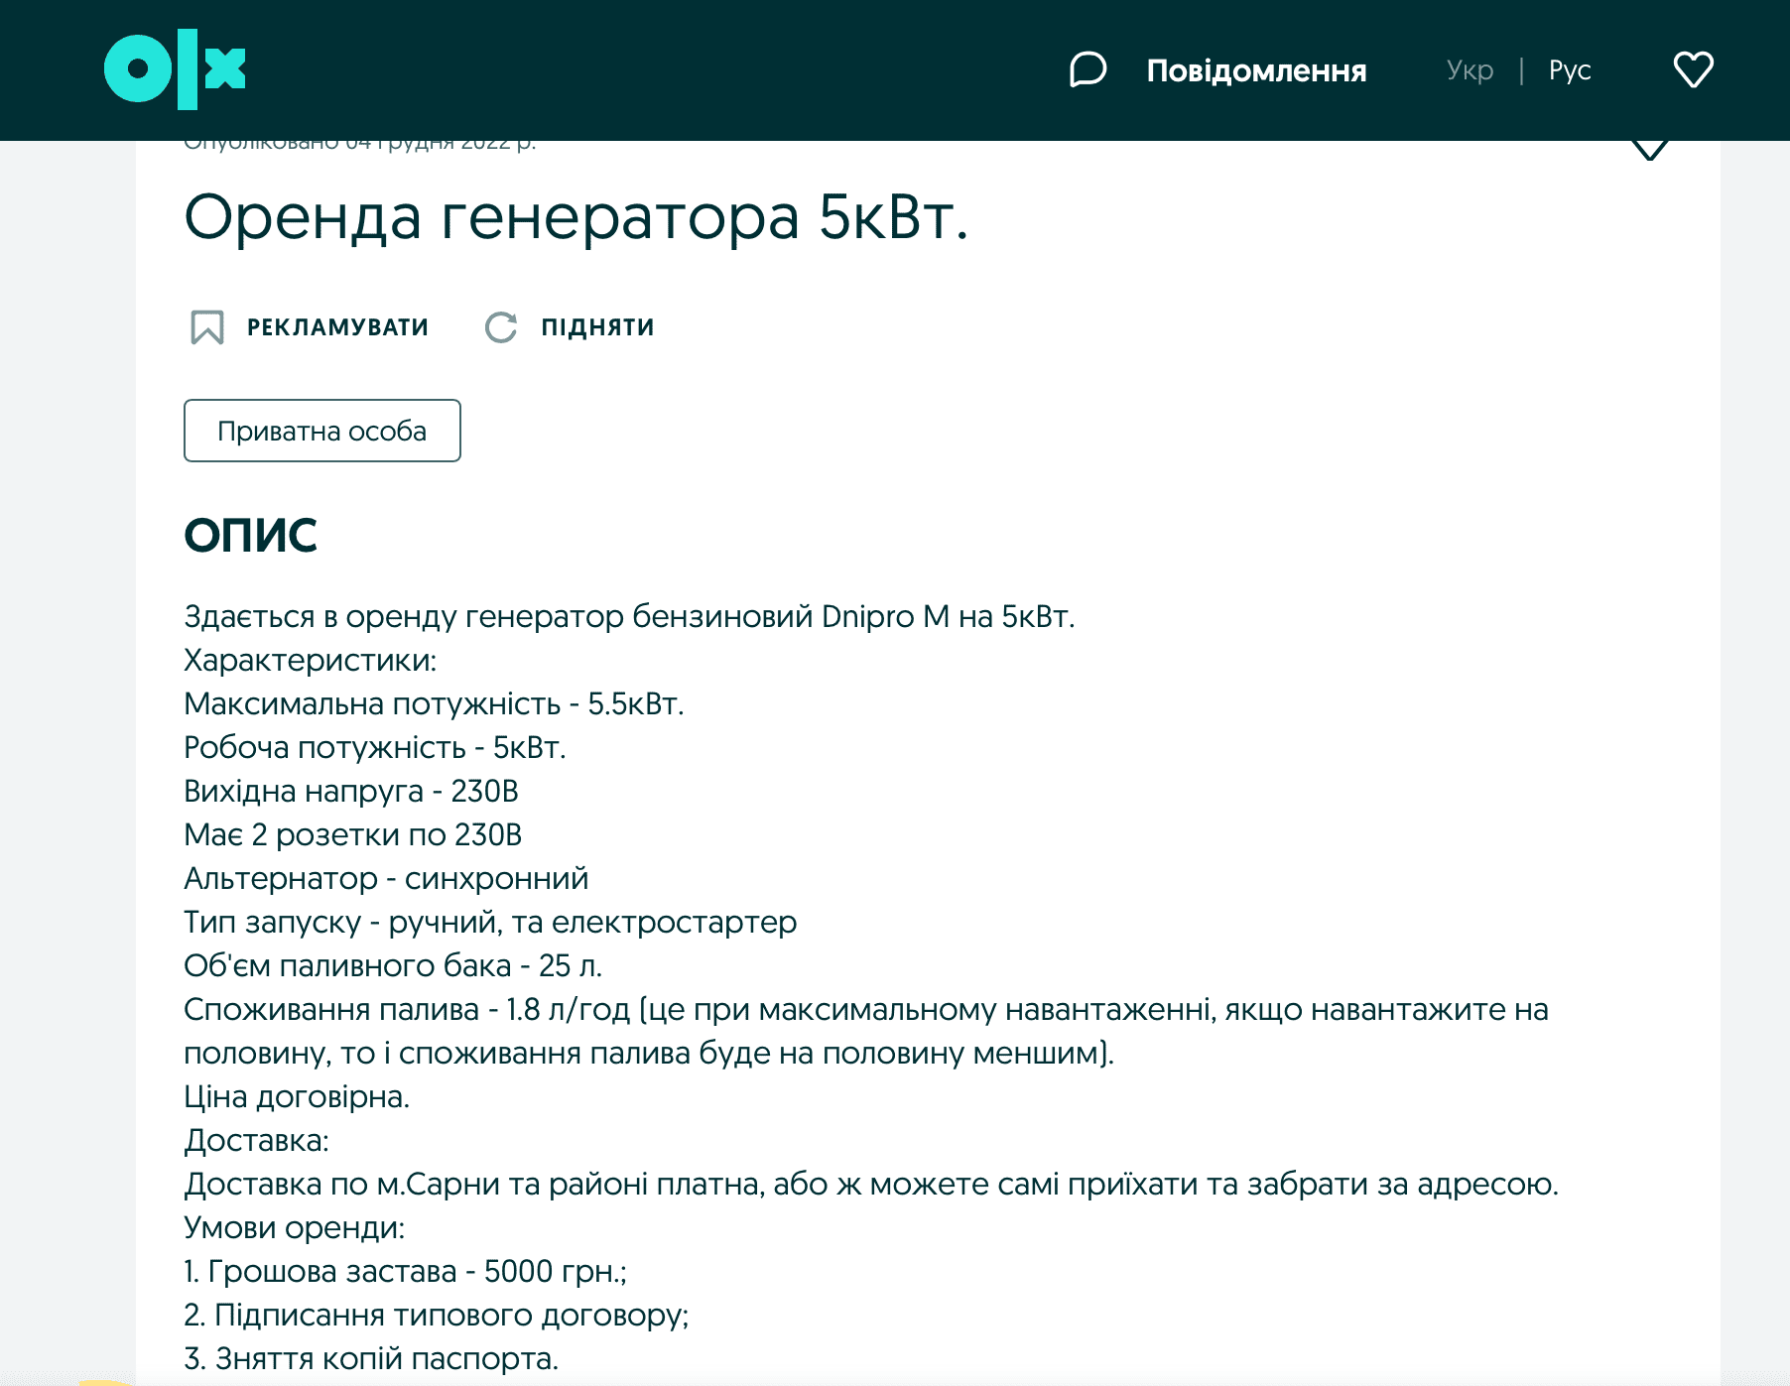Click the circular arrow refresh icon
This screenshot has width=1790, height=1386.
pos(501,327)
